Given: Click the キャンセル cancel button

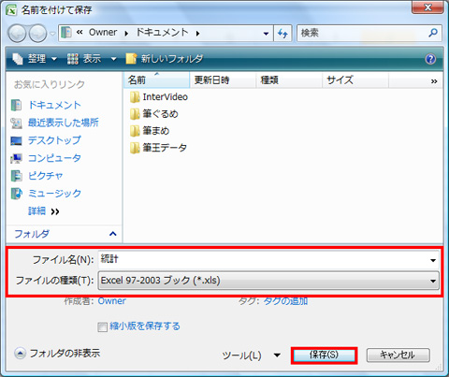Looking at the screenshot, I should pos(398,355).
